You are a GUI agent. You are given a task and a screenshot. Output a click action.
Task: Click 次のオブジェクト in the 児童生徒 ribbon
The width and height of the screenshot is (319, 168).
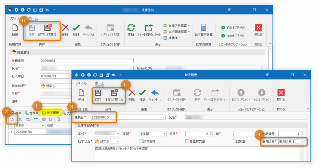click(233, 36)
